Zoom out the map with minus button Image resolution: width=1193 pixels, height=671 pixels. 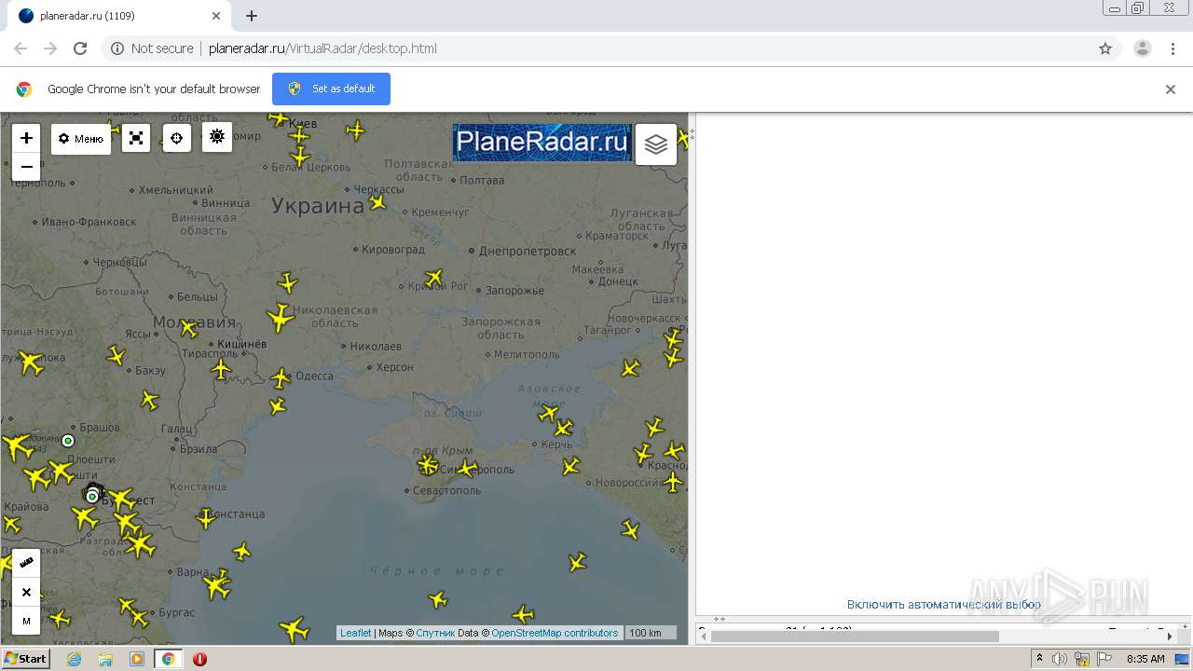(x=26, y=167)
